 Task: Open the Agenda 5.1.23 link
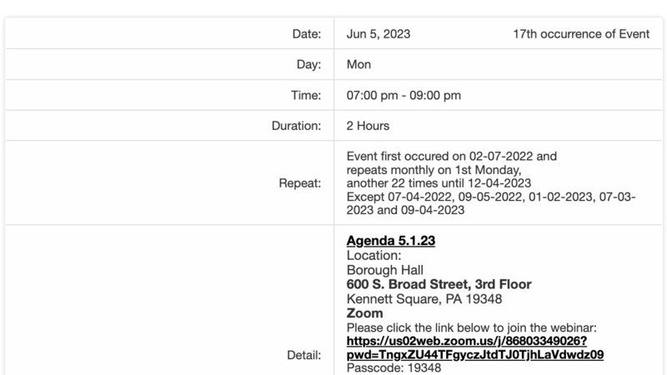390,241
